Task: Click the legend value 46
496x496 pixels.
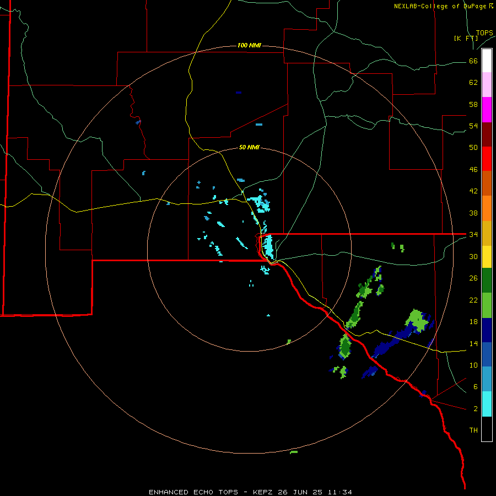Action: (473, 170)
